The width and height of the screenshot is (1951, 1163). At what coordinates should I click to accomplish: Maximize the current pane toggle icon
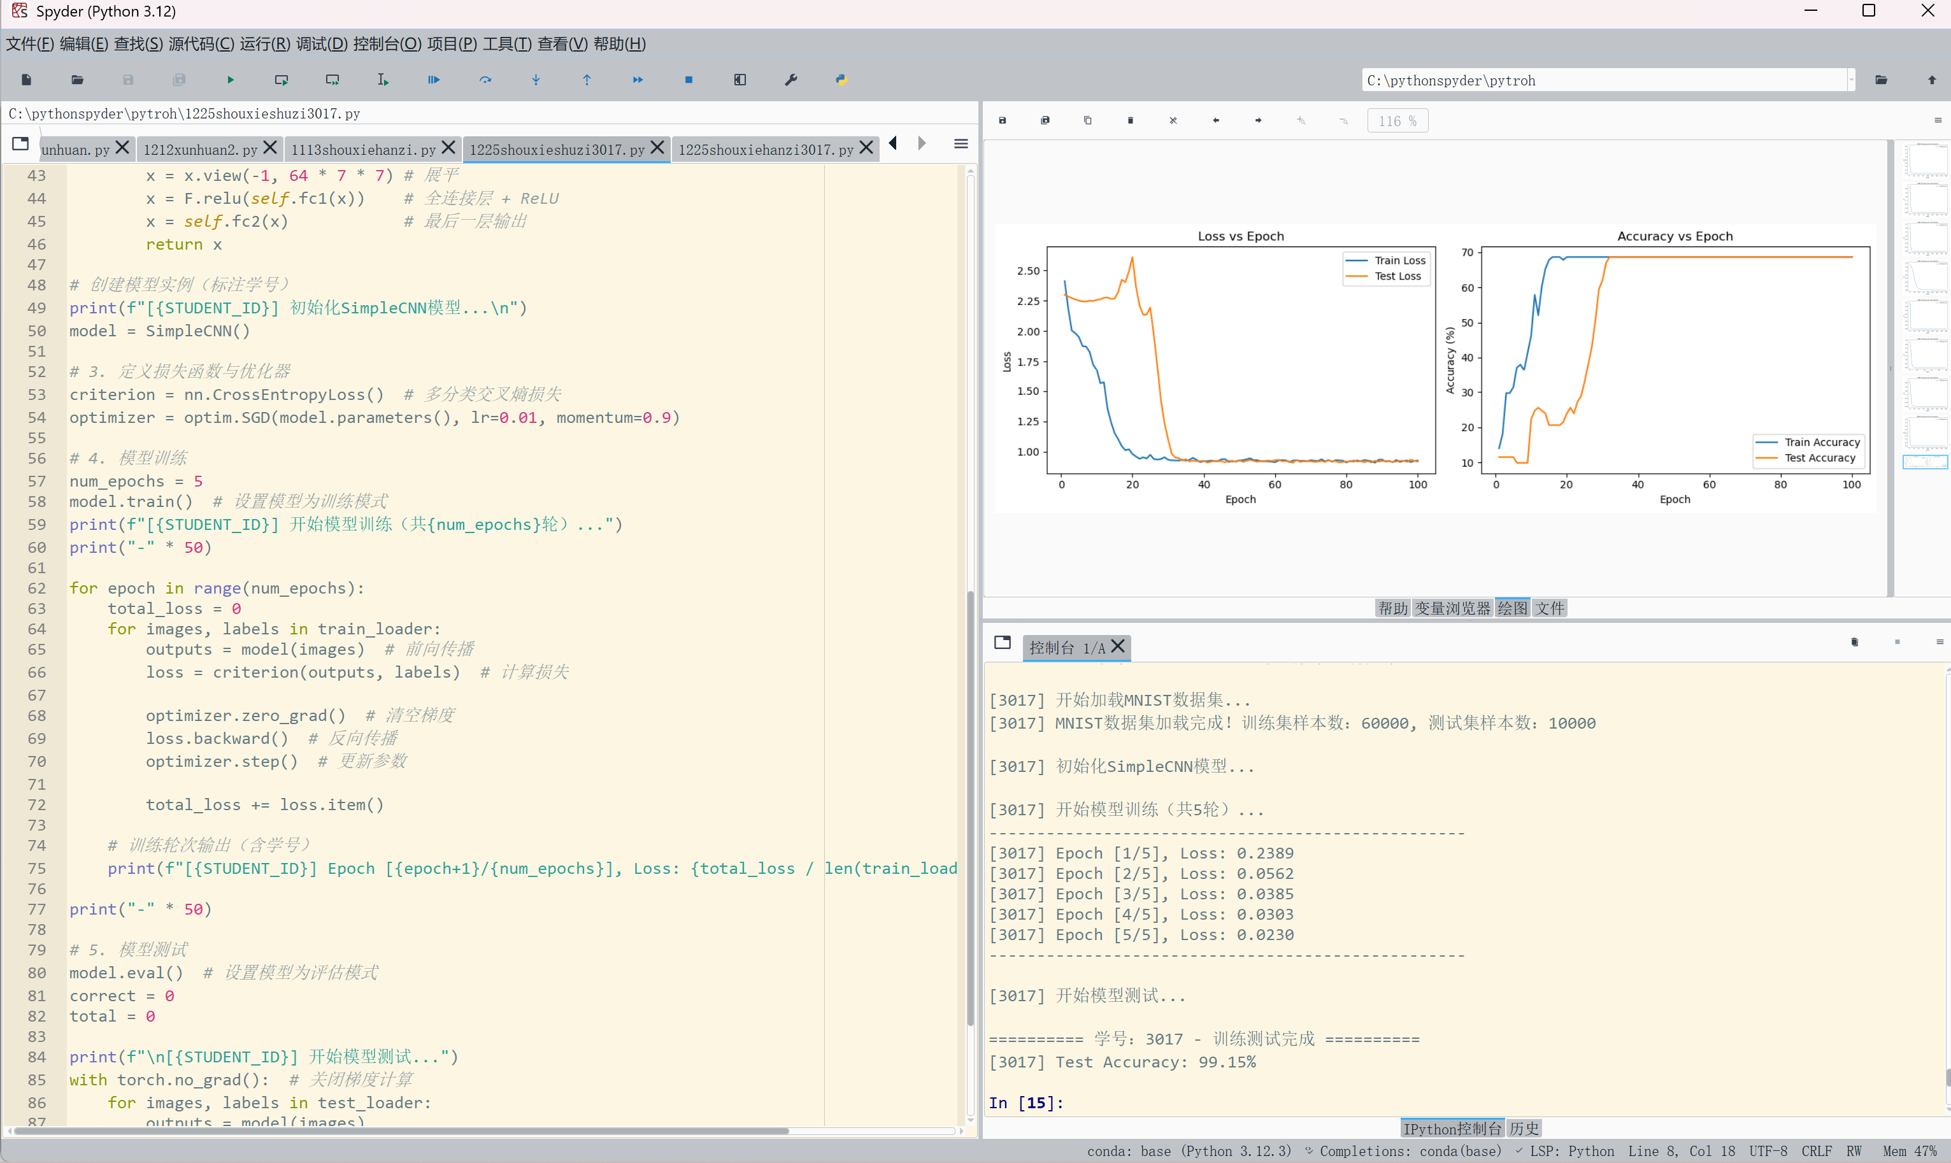click(740, 80)
